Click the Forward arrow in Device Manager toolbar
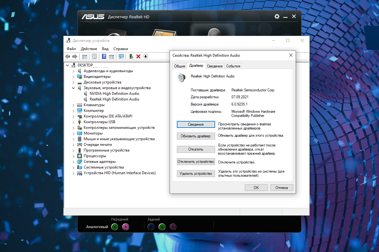Viewport: 379px width, 252px height. click(x=75, y=56)
